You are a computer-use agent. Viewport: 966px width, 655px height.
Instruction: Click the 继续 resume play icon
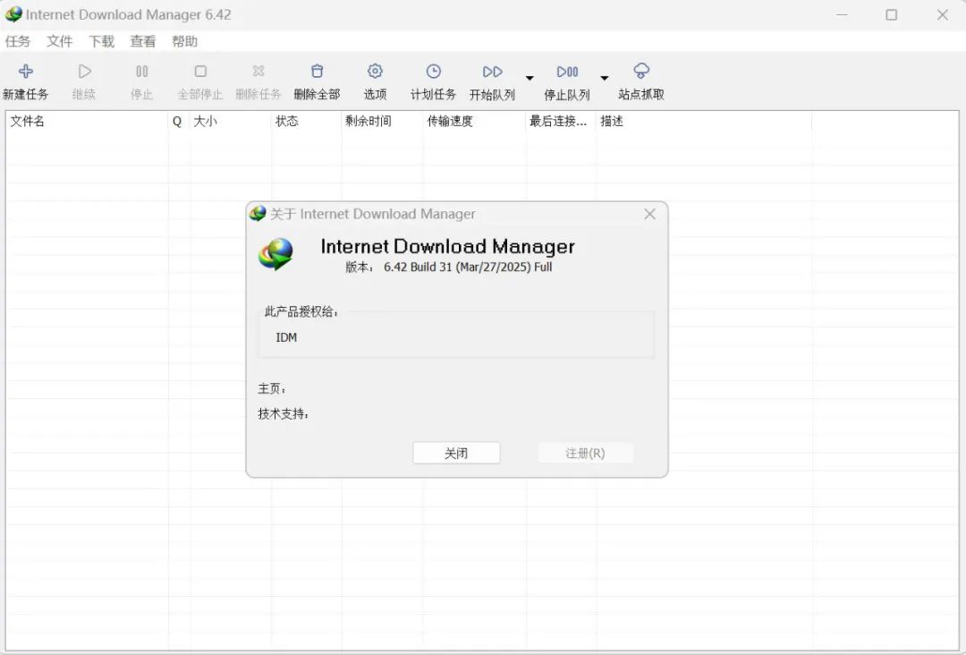coord(84,72)
